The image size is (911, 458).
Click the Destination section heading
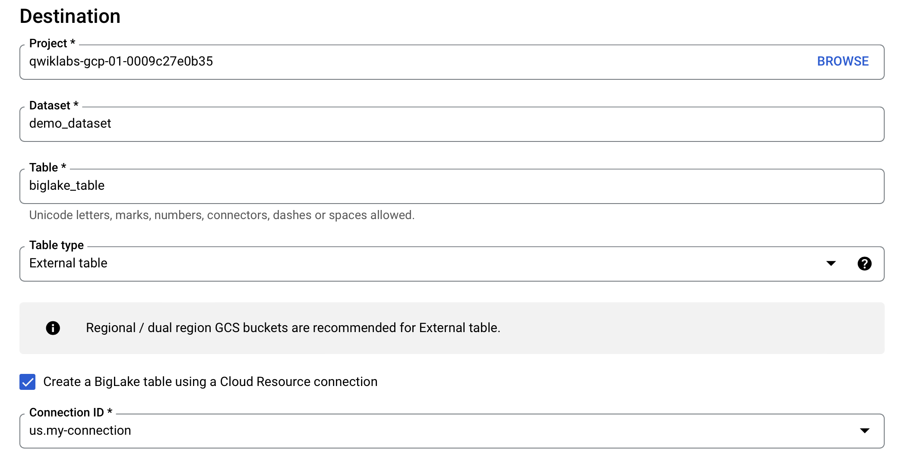[70, 16]
